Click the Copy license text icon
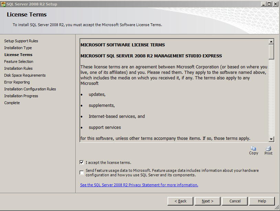The image size is (280, 211). coord(254,148)
